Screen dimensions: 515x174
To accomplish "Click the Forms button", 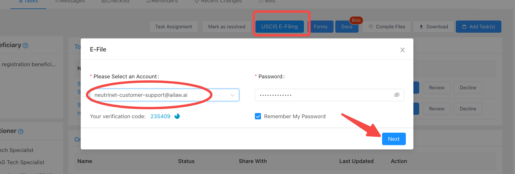I will [320, 27].
